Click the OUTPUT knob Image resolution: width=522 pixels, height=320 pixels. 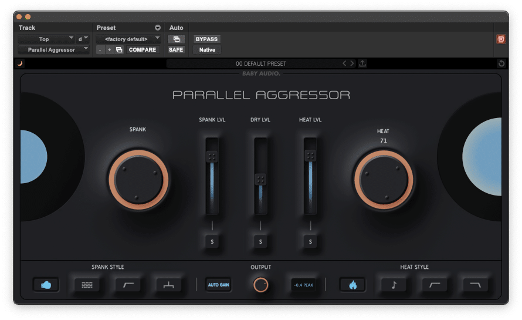(x=260, y=285)
